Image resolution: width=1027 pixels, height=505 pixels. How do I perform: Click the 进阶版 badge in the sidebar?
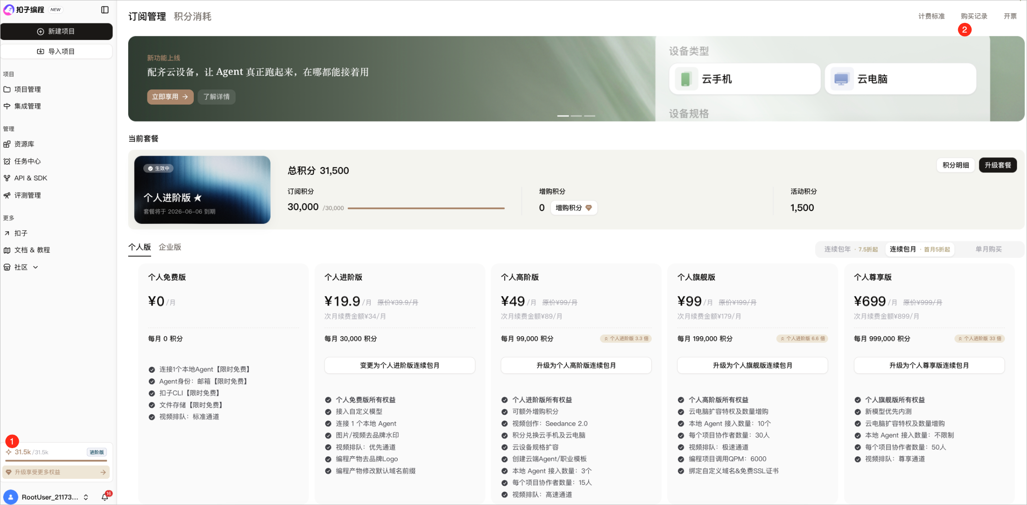click(96, 452)
